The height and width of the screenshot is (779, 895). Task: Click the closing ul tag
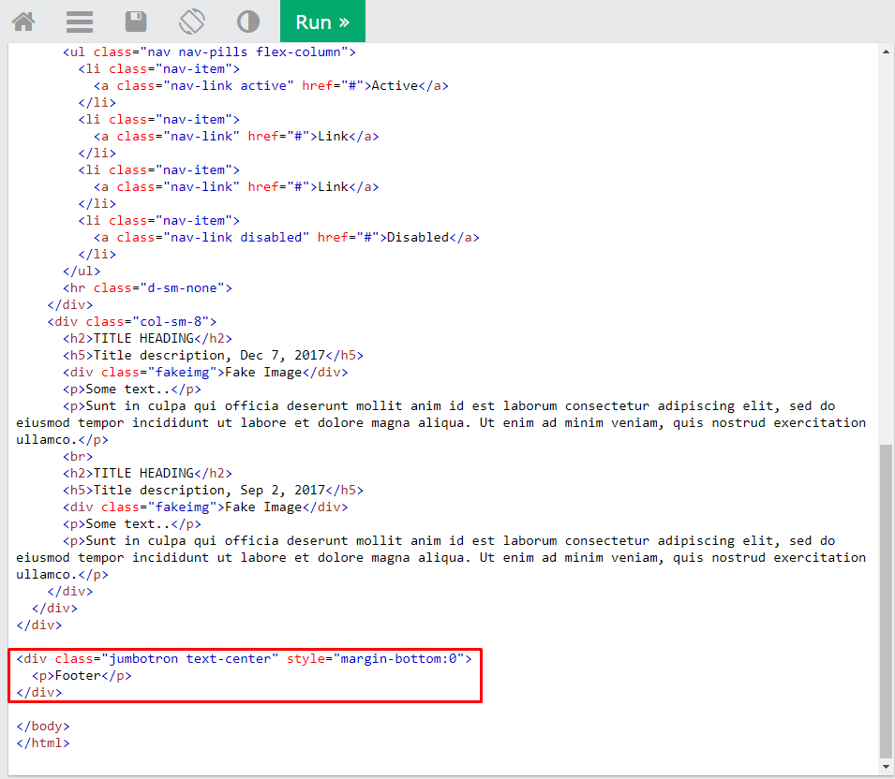point(82,271)
